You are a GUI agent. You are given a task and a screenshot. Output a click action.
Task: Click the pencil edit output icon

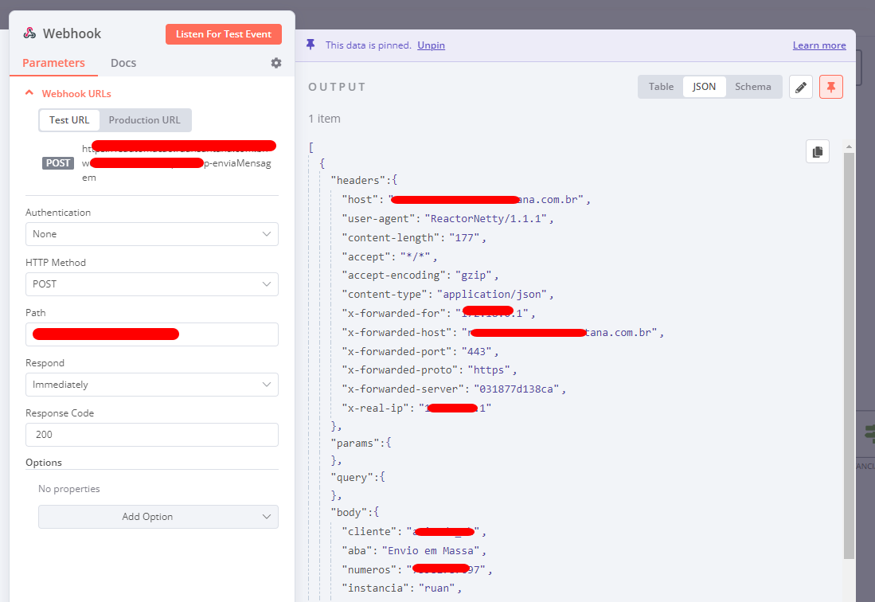click(x=801, y=88)
